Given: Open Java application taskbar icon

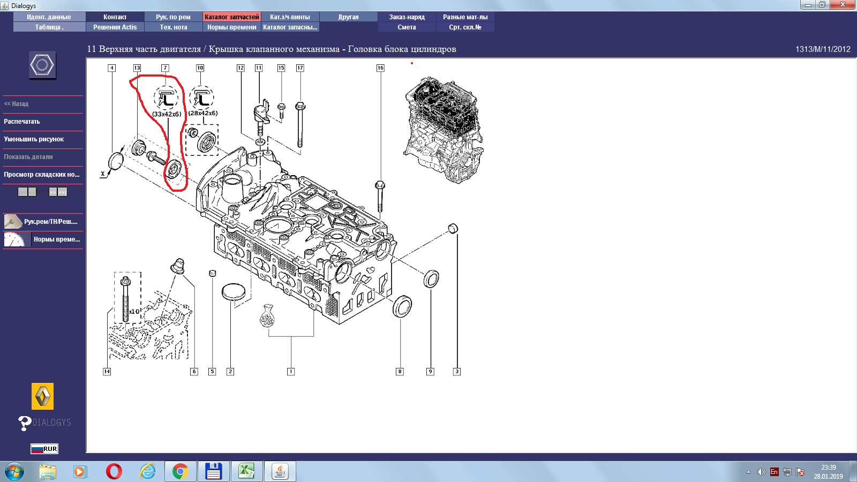Looking at the screenshot, I should click(x=280, y=472).
